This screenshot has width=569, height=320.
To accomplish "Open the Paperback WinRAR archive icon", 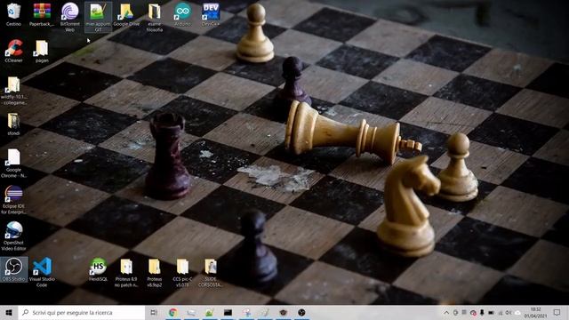I will coord(42,14).
